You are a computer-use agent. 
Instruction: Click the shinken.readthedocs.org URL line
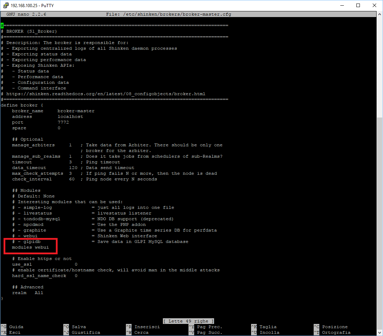106,94
